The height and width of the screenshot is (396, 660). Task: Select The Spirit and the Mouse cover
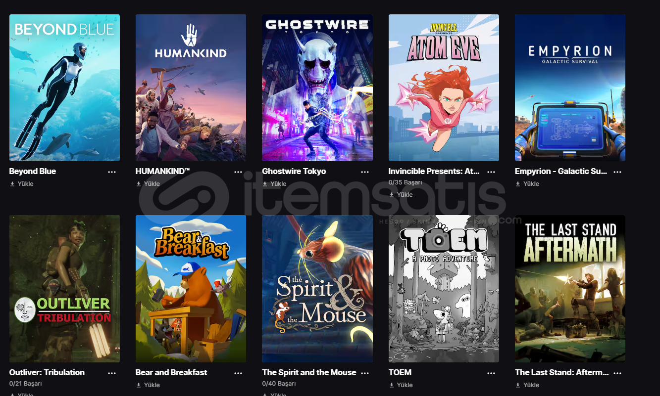317,289
